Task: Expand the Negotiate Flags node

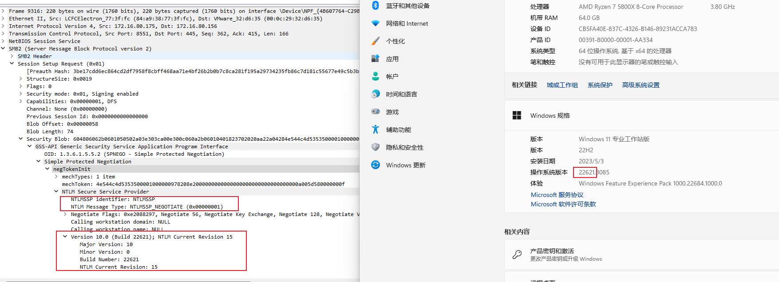Action: 65,214
